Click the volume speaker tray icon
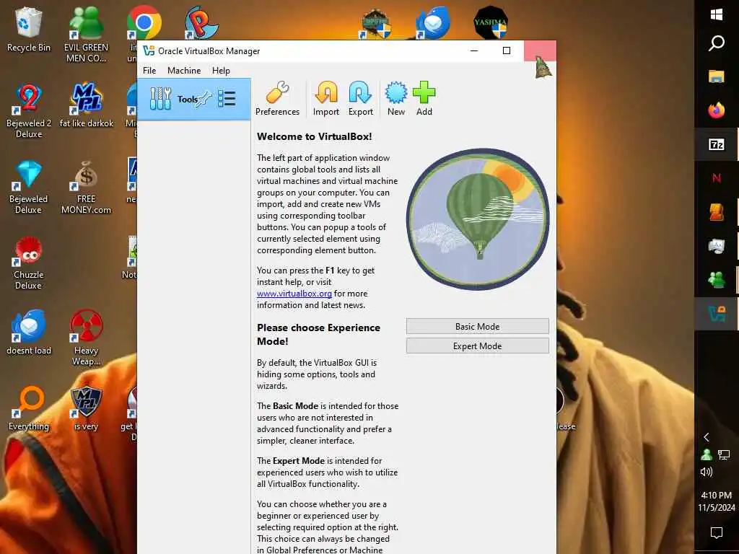 [706, 472]
